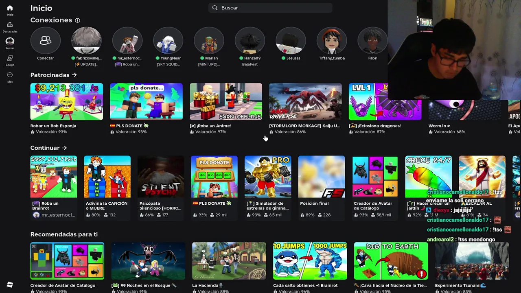Click [SKY SQUID... status under YoungNear
The image size is (521, 293).
click(x=168, y=64)
